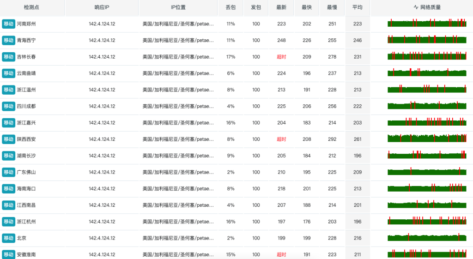Open network quality chart for 陕西西安
The image size is (473, 259).
point(427,138)
